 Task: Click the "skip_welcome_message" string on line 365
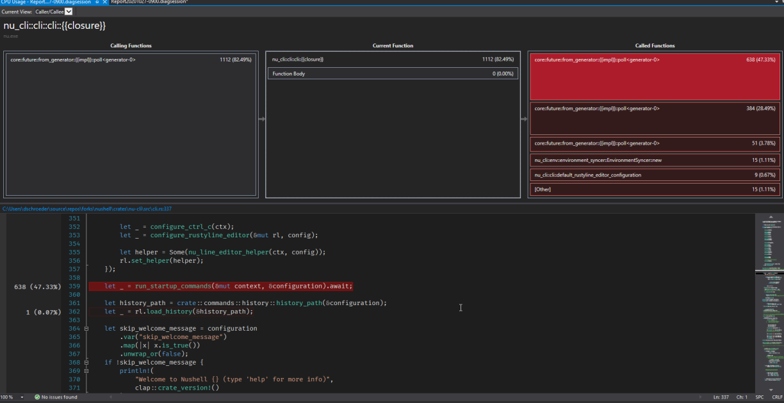(x=183, y=337)
